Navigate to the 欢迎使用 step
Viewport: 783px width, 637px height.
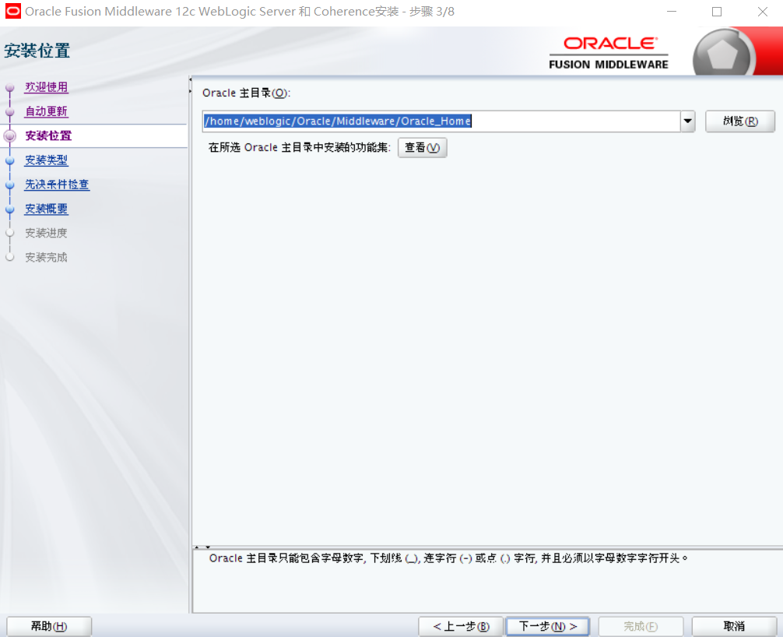pos(45,88)
